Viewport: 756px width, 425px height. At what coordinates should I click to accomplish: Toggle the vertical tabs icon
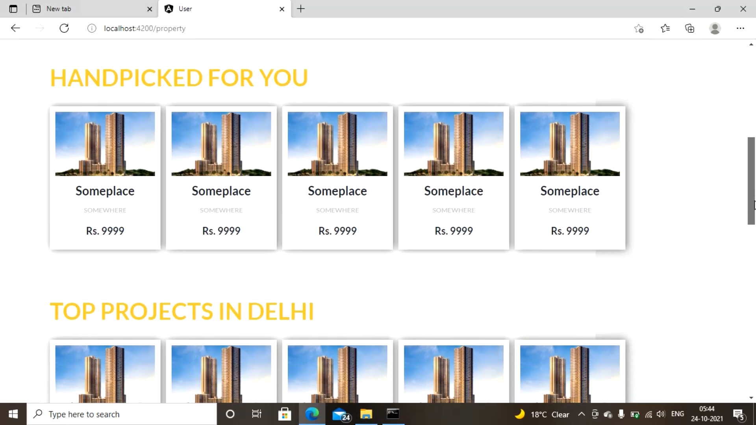tap(13, 9)
